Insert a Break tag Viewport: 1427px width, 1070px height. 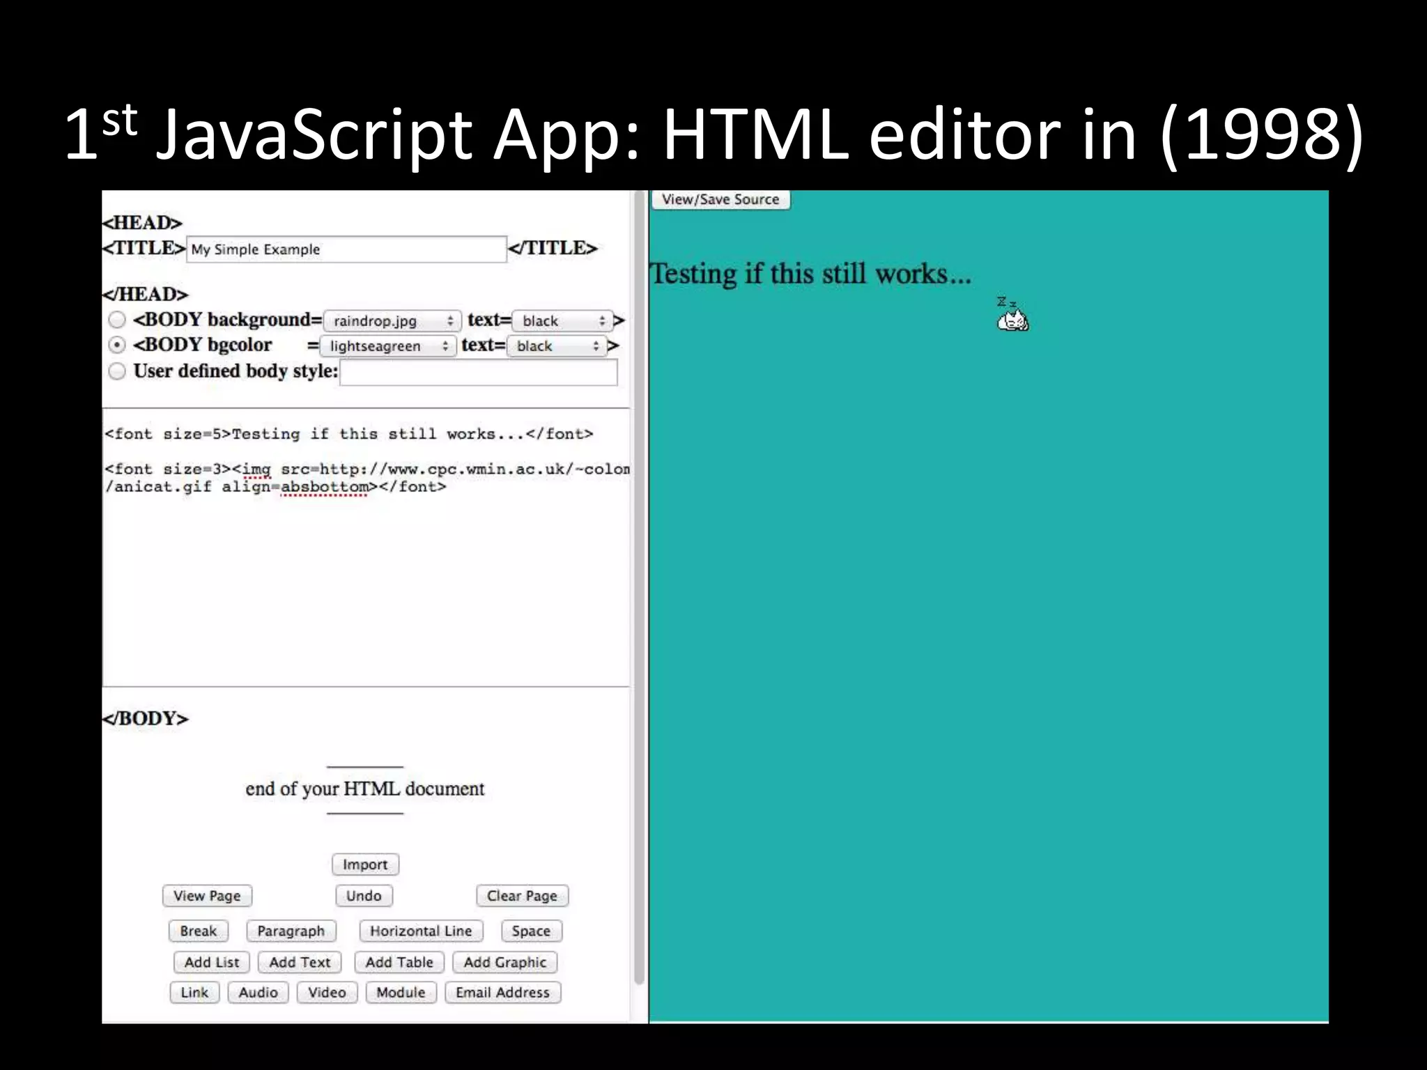click(x=198, y=931)
